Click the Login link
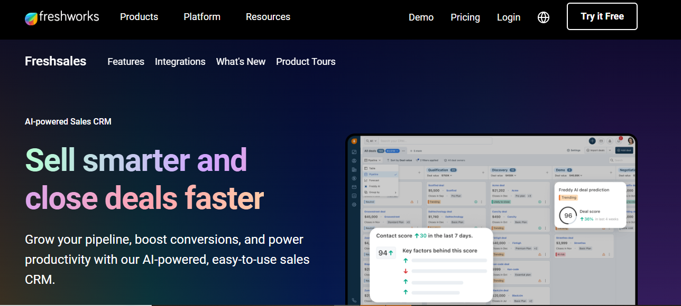Image resolution: width=681 pixels, height=306 pixels. click(509, 17)
